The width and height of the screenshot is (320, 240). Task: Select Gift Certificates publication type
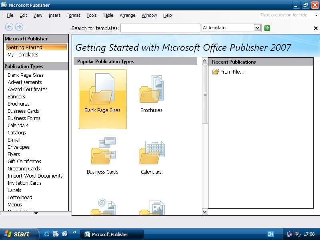coord(24,162)
